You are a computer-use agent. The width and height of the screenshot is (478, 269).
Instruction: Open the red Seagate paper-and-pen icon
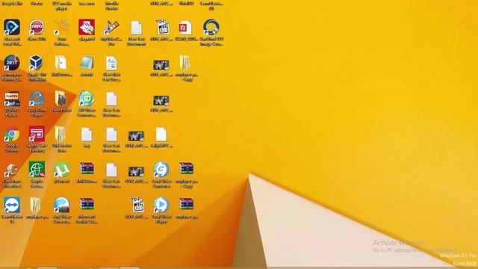(x=87, y=28)
